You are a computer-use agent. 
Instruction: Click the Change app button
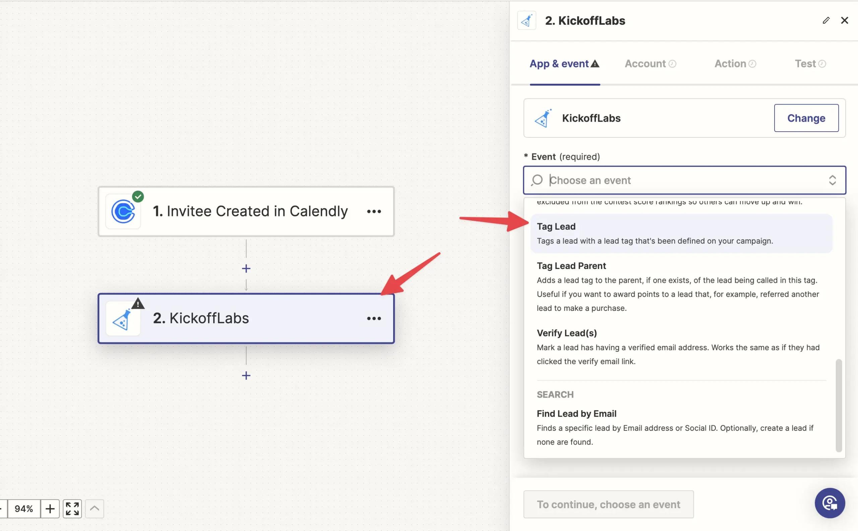806,118
